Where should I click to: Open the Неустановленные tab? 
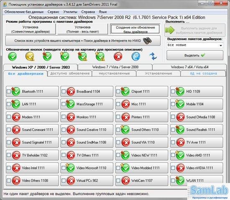tap(114, 73)
